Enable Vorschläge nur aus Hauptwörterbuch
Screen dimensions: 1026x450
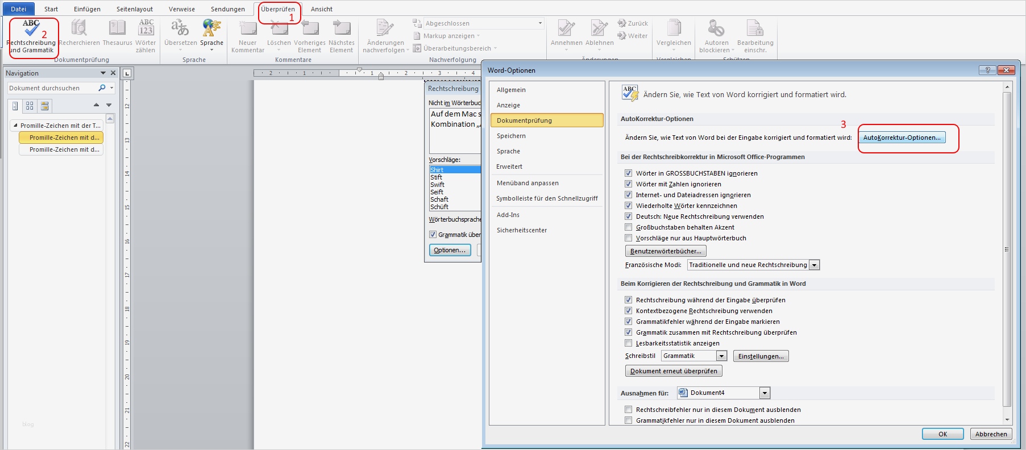click(628, 238)
